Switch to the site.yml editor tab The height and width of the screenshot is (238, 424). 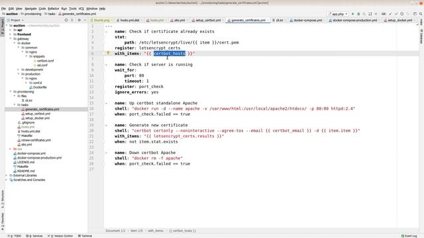pyautogui.click(x=178, y=20)
